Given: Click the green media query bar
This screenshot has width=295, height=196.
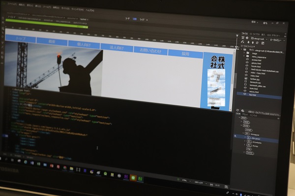Looking at the screenshot, I should coord(47,24).
